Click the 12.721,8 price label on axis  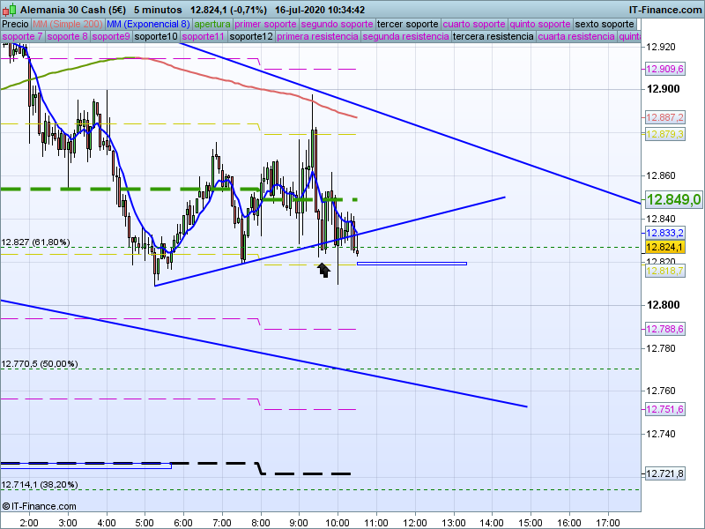(x=665, y=474)
